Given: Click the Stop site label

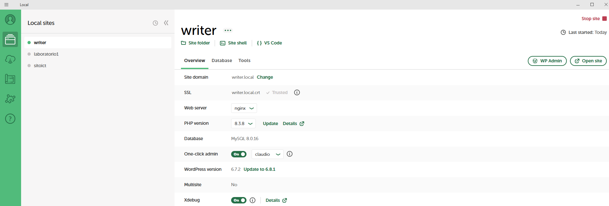Looking at the screenshot, I should click(x=590, y=19).
